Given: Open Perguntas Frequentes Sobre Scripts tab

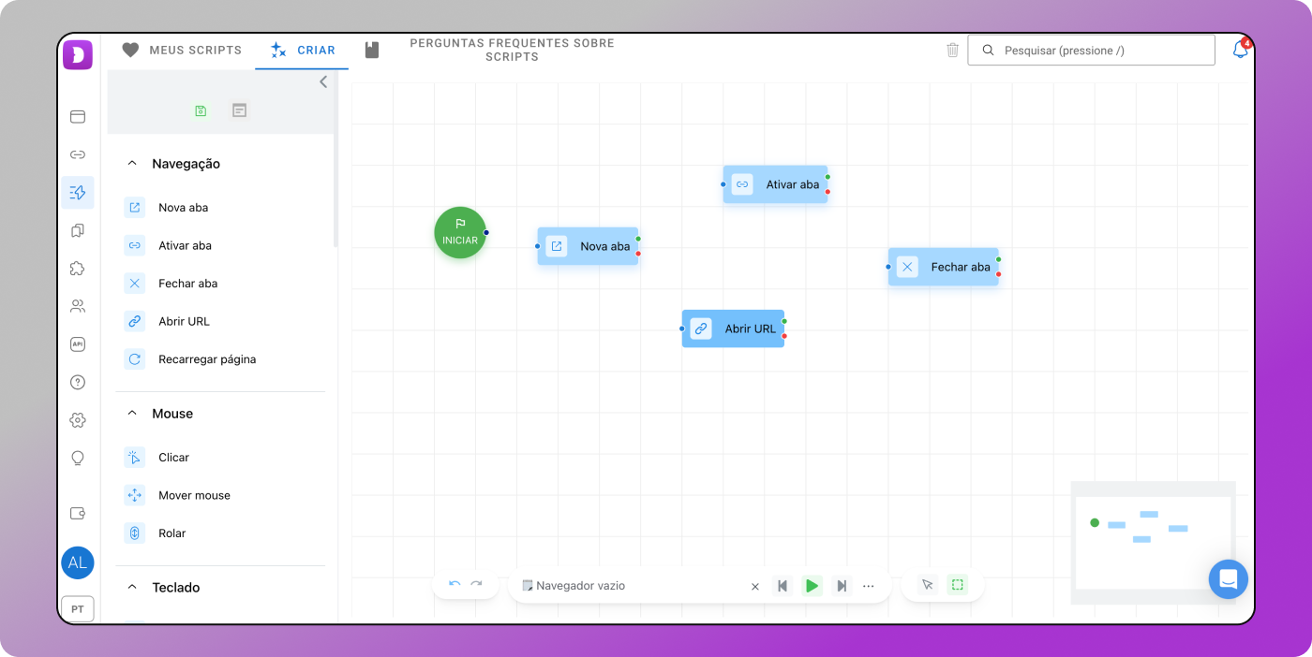Looking at the screenshot, I should tap(511, 51).
